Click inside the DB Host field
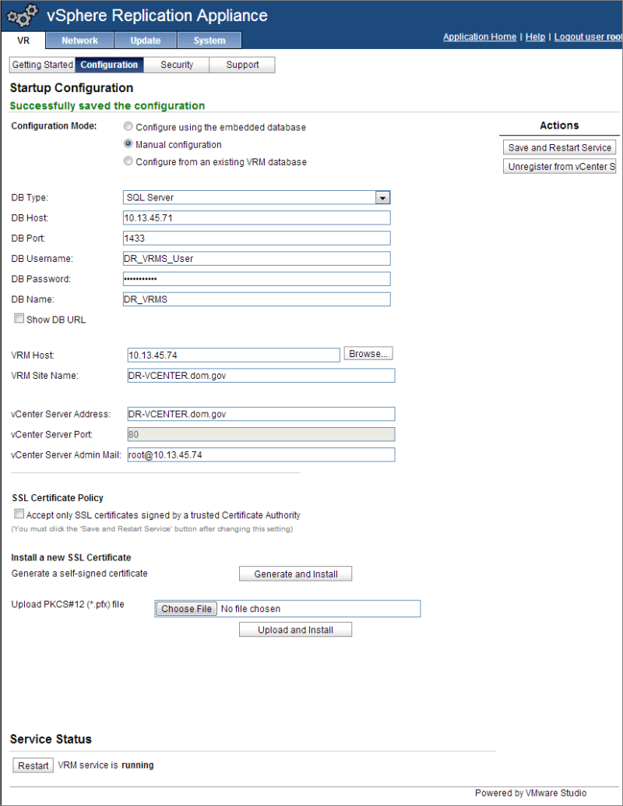 256,218
